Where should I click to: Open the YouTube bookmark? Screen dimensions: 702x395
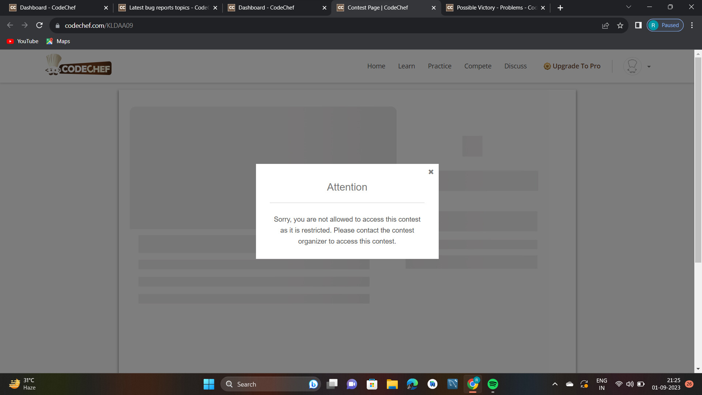(x=23, y=41)
